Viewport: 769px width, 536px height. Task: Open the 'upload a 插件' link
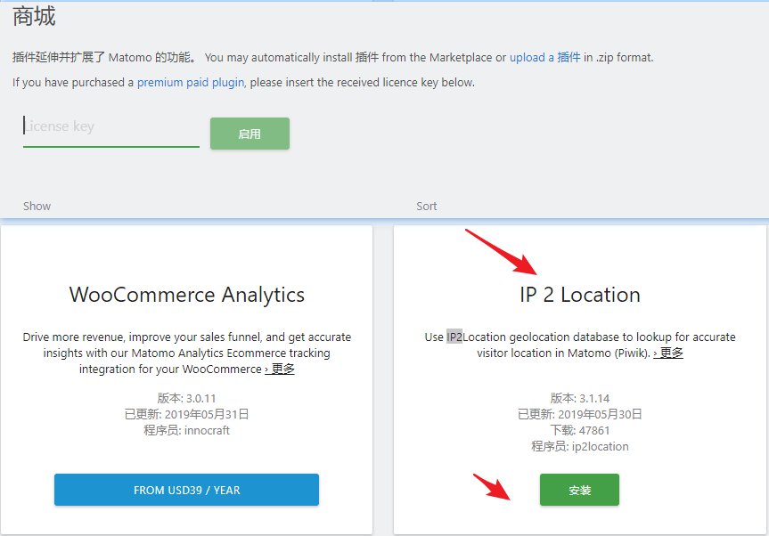(x=544, y=57)
